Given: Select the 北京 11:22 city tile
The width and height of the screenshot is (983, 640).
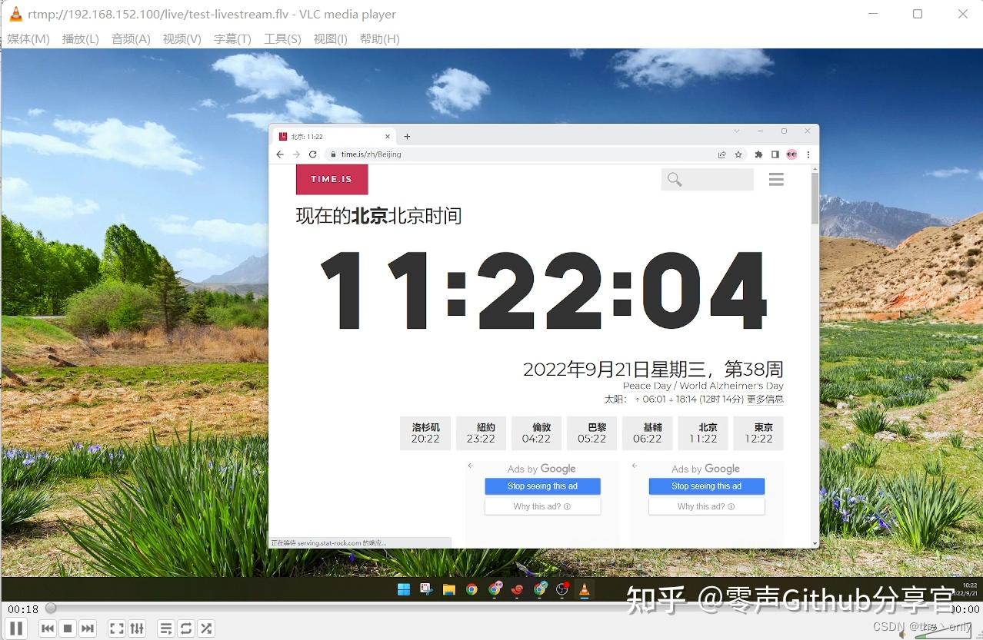Looking at the screenshot, I should tap(703, 433).
